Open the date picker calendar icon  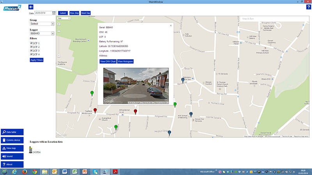point(54,13)
